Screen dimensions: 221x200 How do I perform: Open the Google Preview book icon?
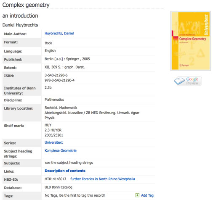179,81
